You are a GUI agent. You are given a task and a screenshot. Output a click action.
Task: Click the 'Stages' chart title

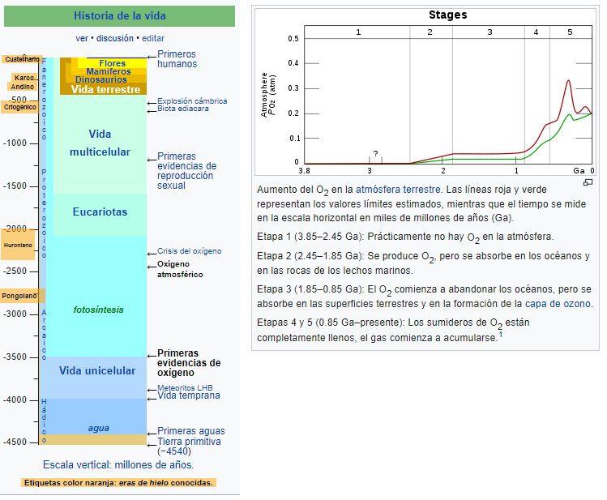[x=448, y=15]
